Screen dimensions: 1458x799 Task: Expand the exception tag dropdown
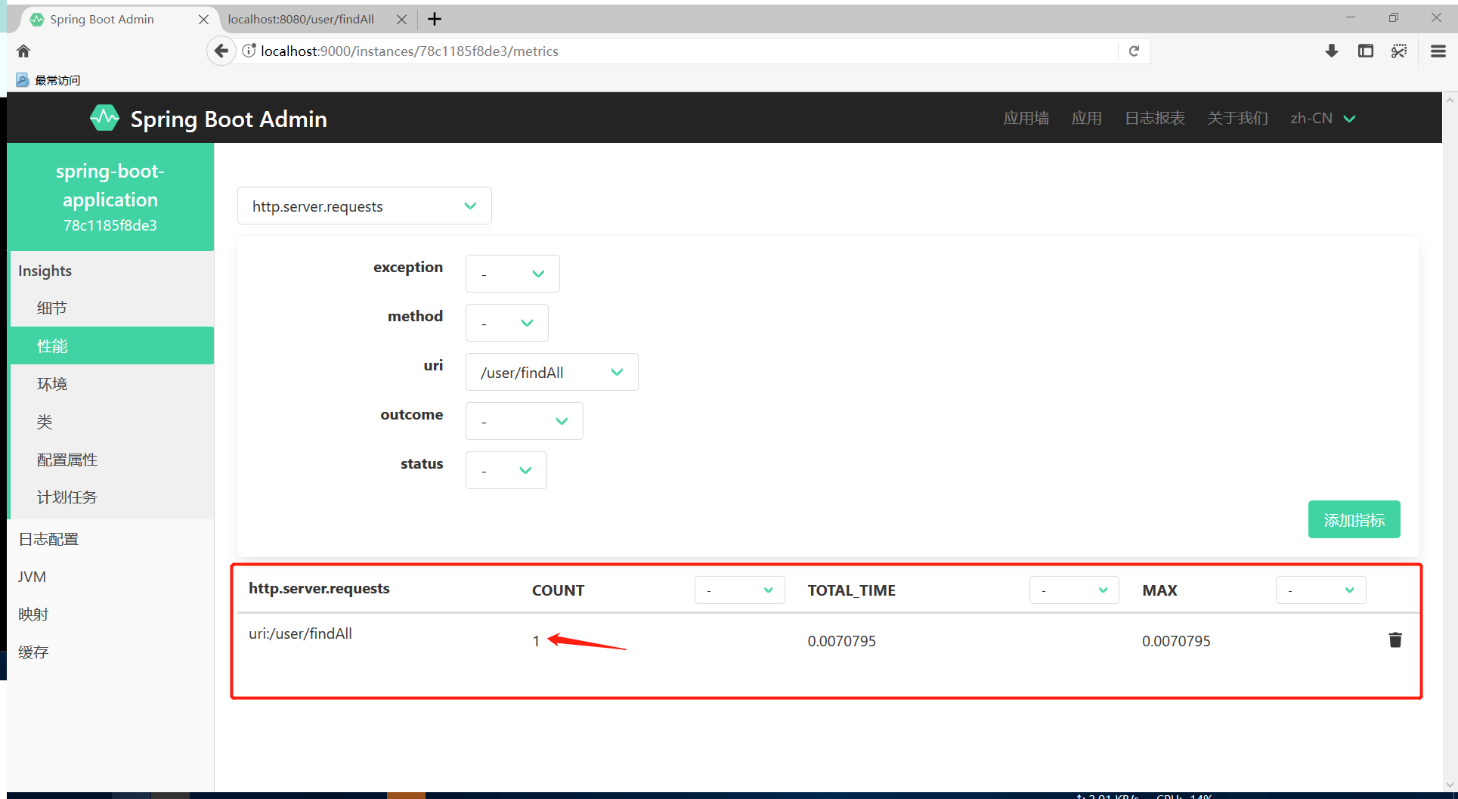click(x=512, y=274)
